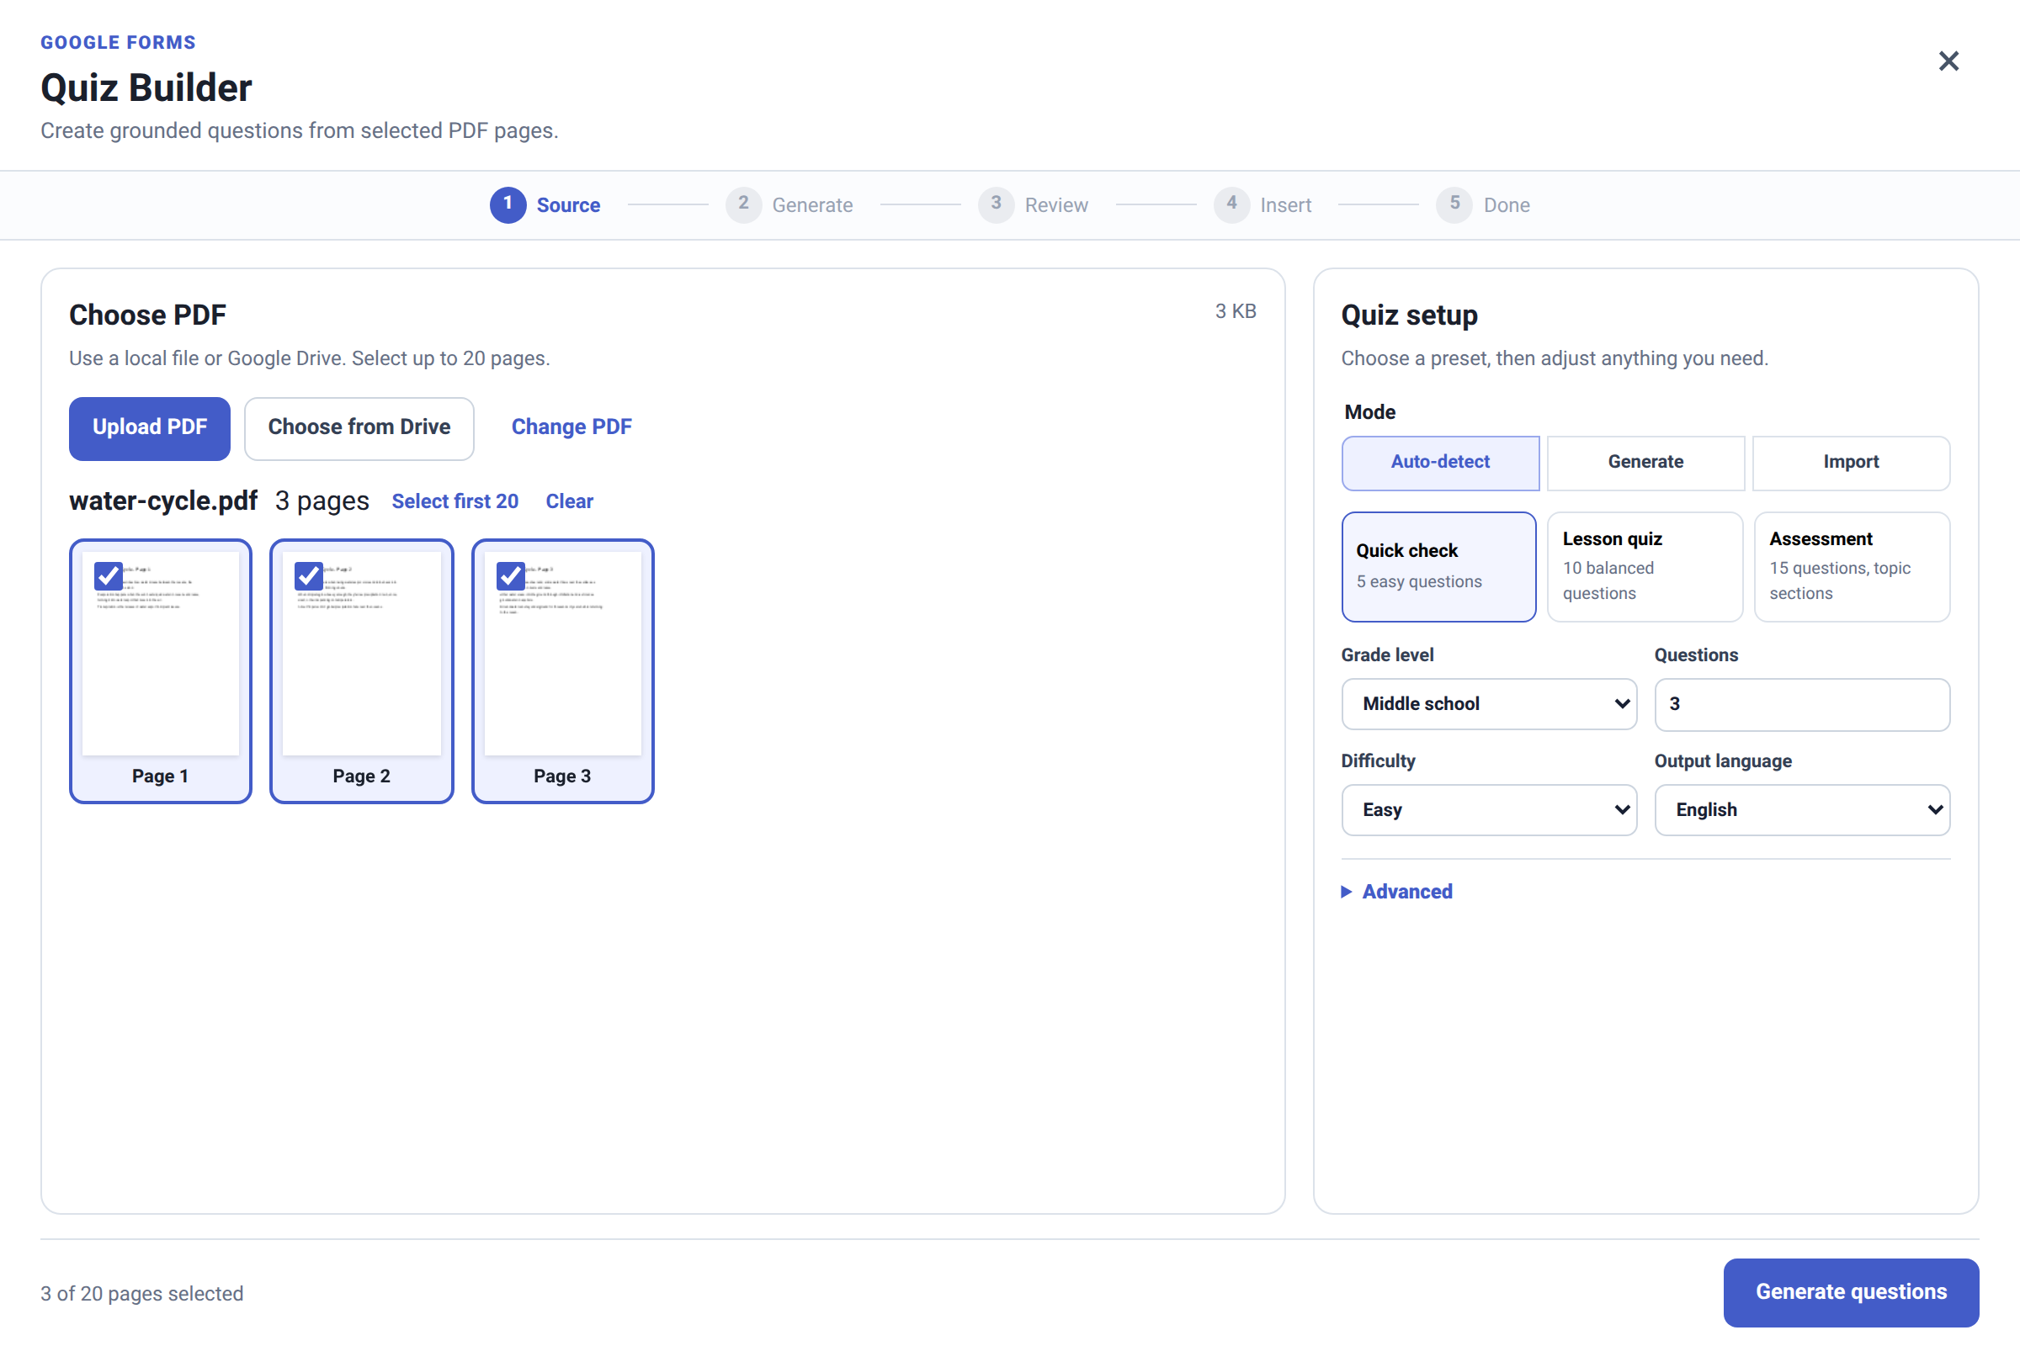Choose the Quick check preset
Image resolution: width=2020 pixels, height=1346 pixels.
[1438, 566]
